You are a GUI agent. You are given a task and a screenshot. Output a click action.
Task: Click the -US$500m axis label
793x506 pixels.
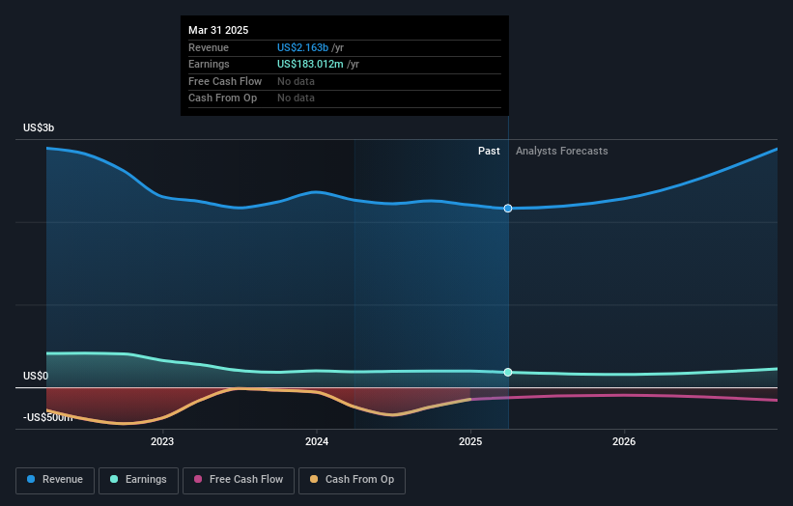click(x=48, y=417)
